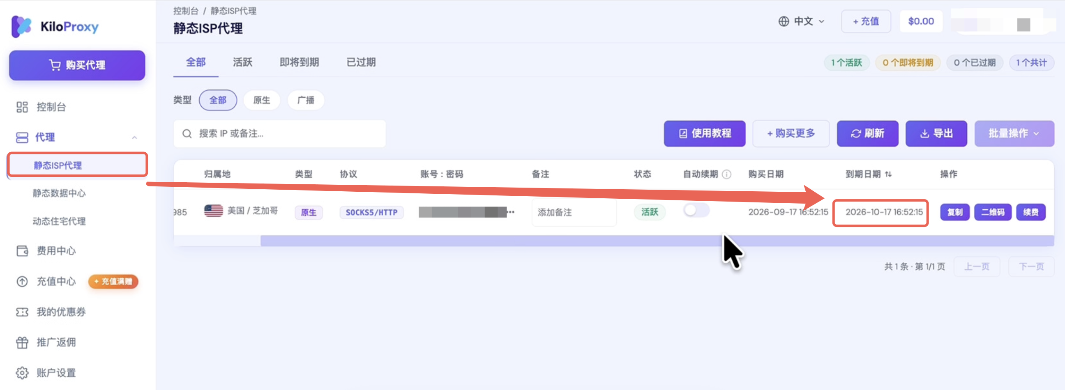Click the 购买更多 button

[791, 133]
